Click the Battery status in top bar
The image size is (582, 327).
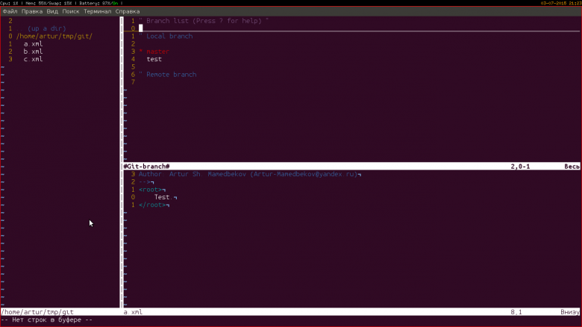(x=98, y=3)
